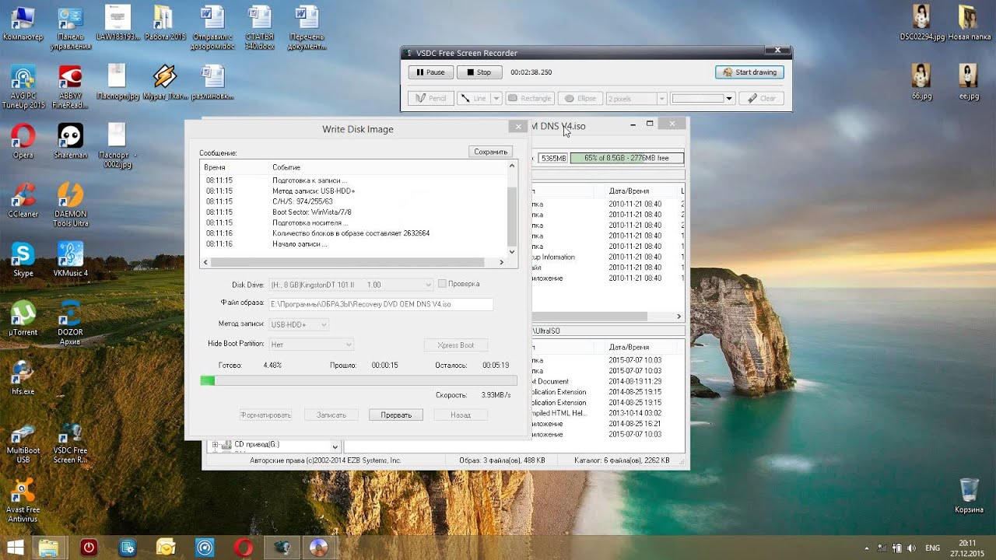Select the Новая папка desktop folder
Viewport: 996px width, 560px height.
click(969, 23)
